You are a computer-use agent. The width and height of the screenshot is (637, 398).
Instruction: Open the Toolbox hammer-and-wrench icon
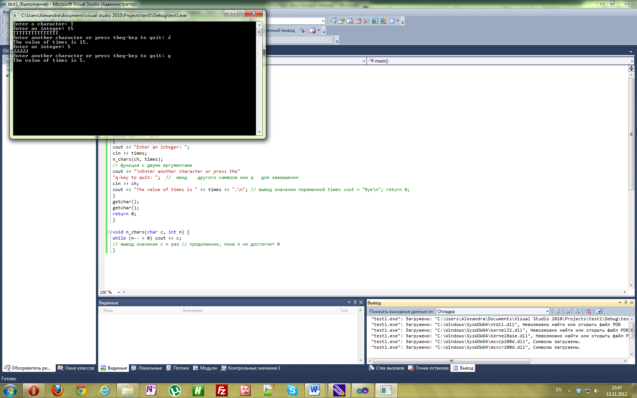[x=367, y=21]
